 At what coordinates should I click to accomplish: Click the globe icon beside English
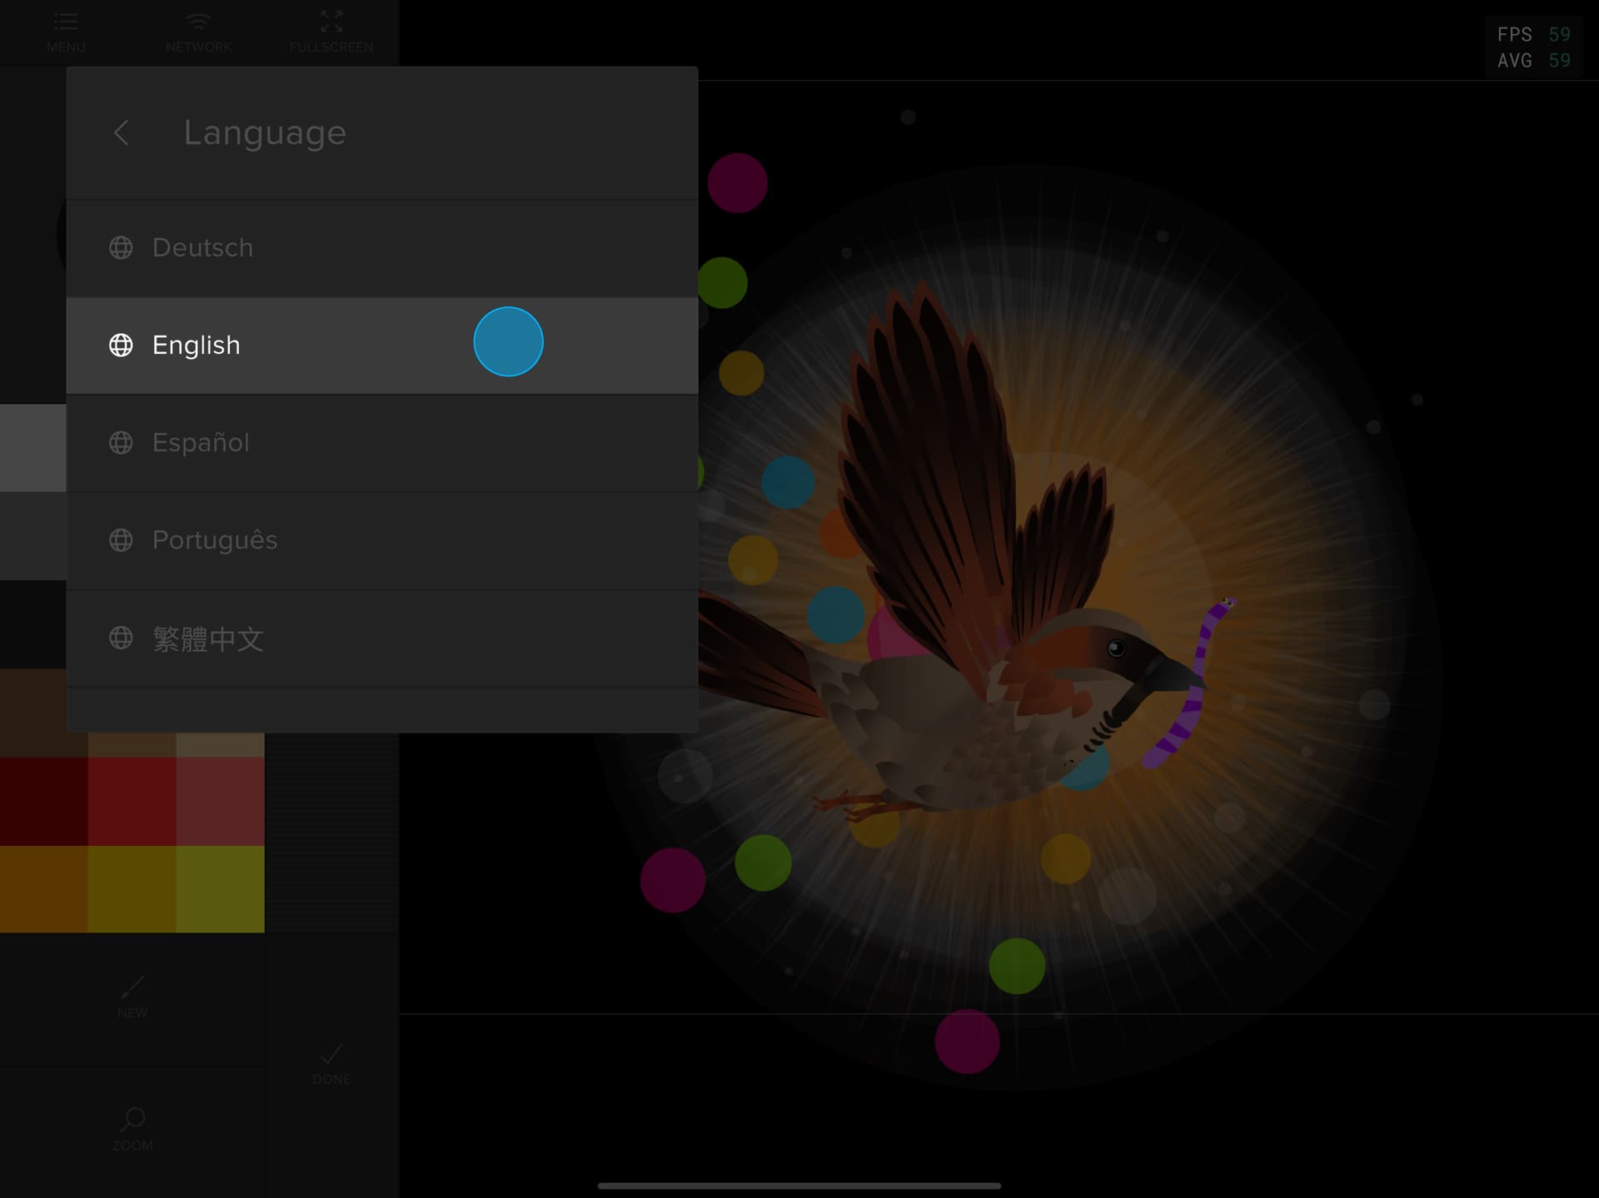point(121,345)
